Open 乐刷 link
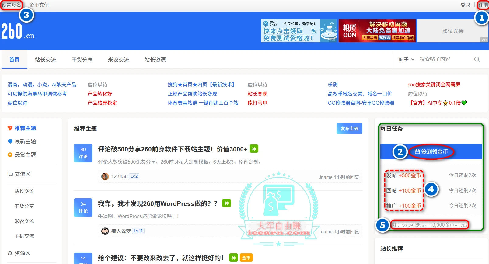This screenshot has width=489, height=264. [x=333, y=85]
